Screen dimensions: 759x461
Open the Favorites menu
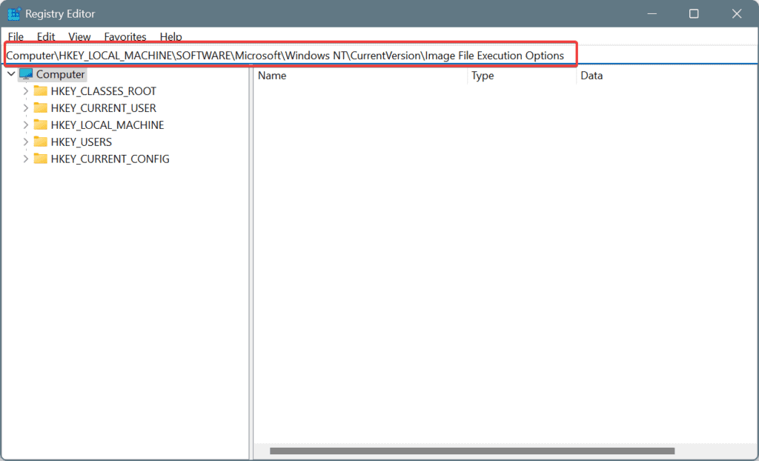click(125, 37)
